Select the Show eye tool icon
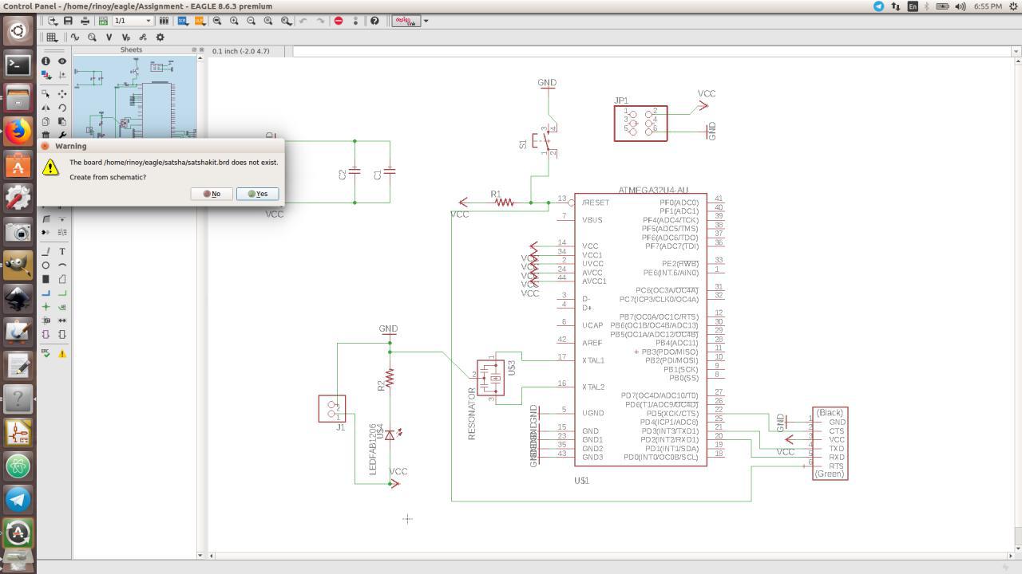The image size is (1022, 574). [x=61, y=61]
